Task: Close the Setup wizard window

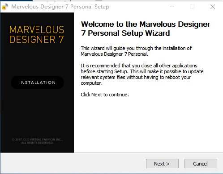Action: coord(213,7)
